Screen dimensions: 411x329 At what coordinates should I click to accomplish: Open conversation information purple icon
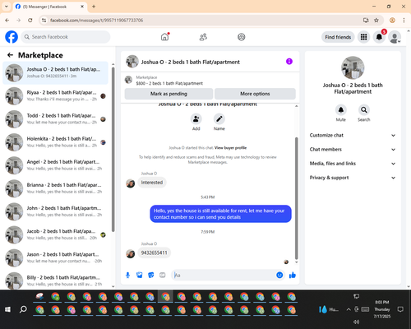point(289,62)
